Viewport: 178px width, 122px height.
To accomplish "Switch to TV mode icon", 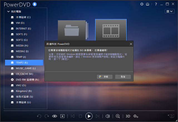I will (x=148, y=4).
